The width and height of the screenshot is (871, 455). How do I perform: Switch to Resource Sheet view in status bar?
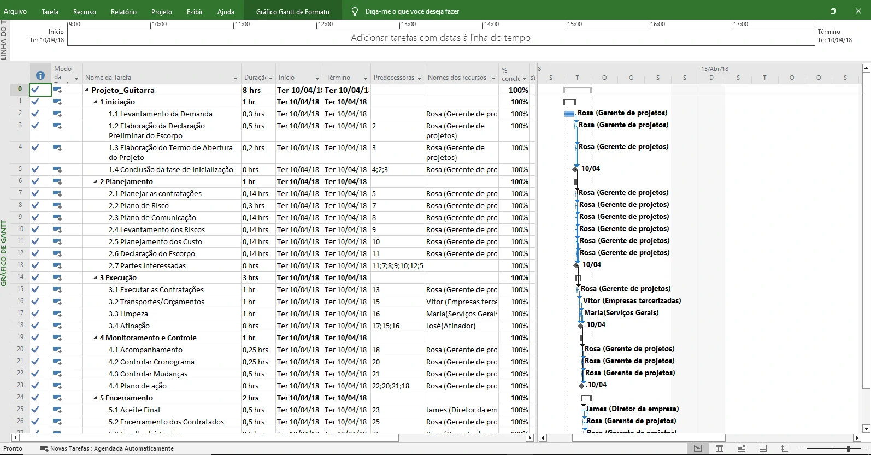pyautogui.click(x=763, y=448)
